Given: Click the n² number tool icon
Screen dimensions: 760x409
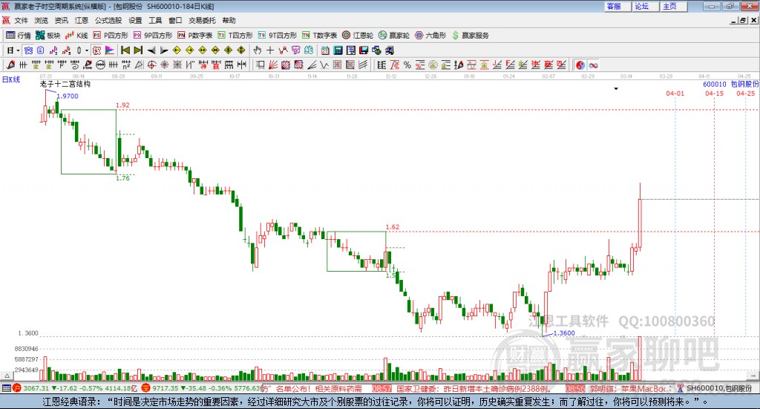Looking at the screenshot, I should point(126,65).
